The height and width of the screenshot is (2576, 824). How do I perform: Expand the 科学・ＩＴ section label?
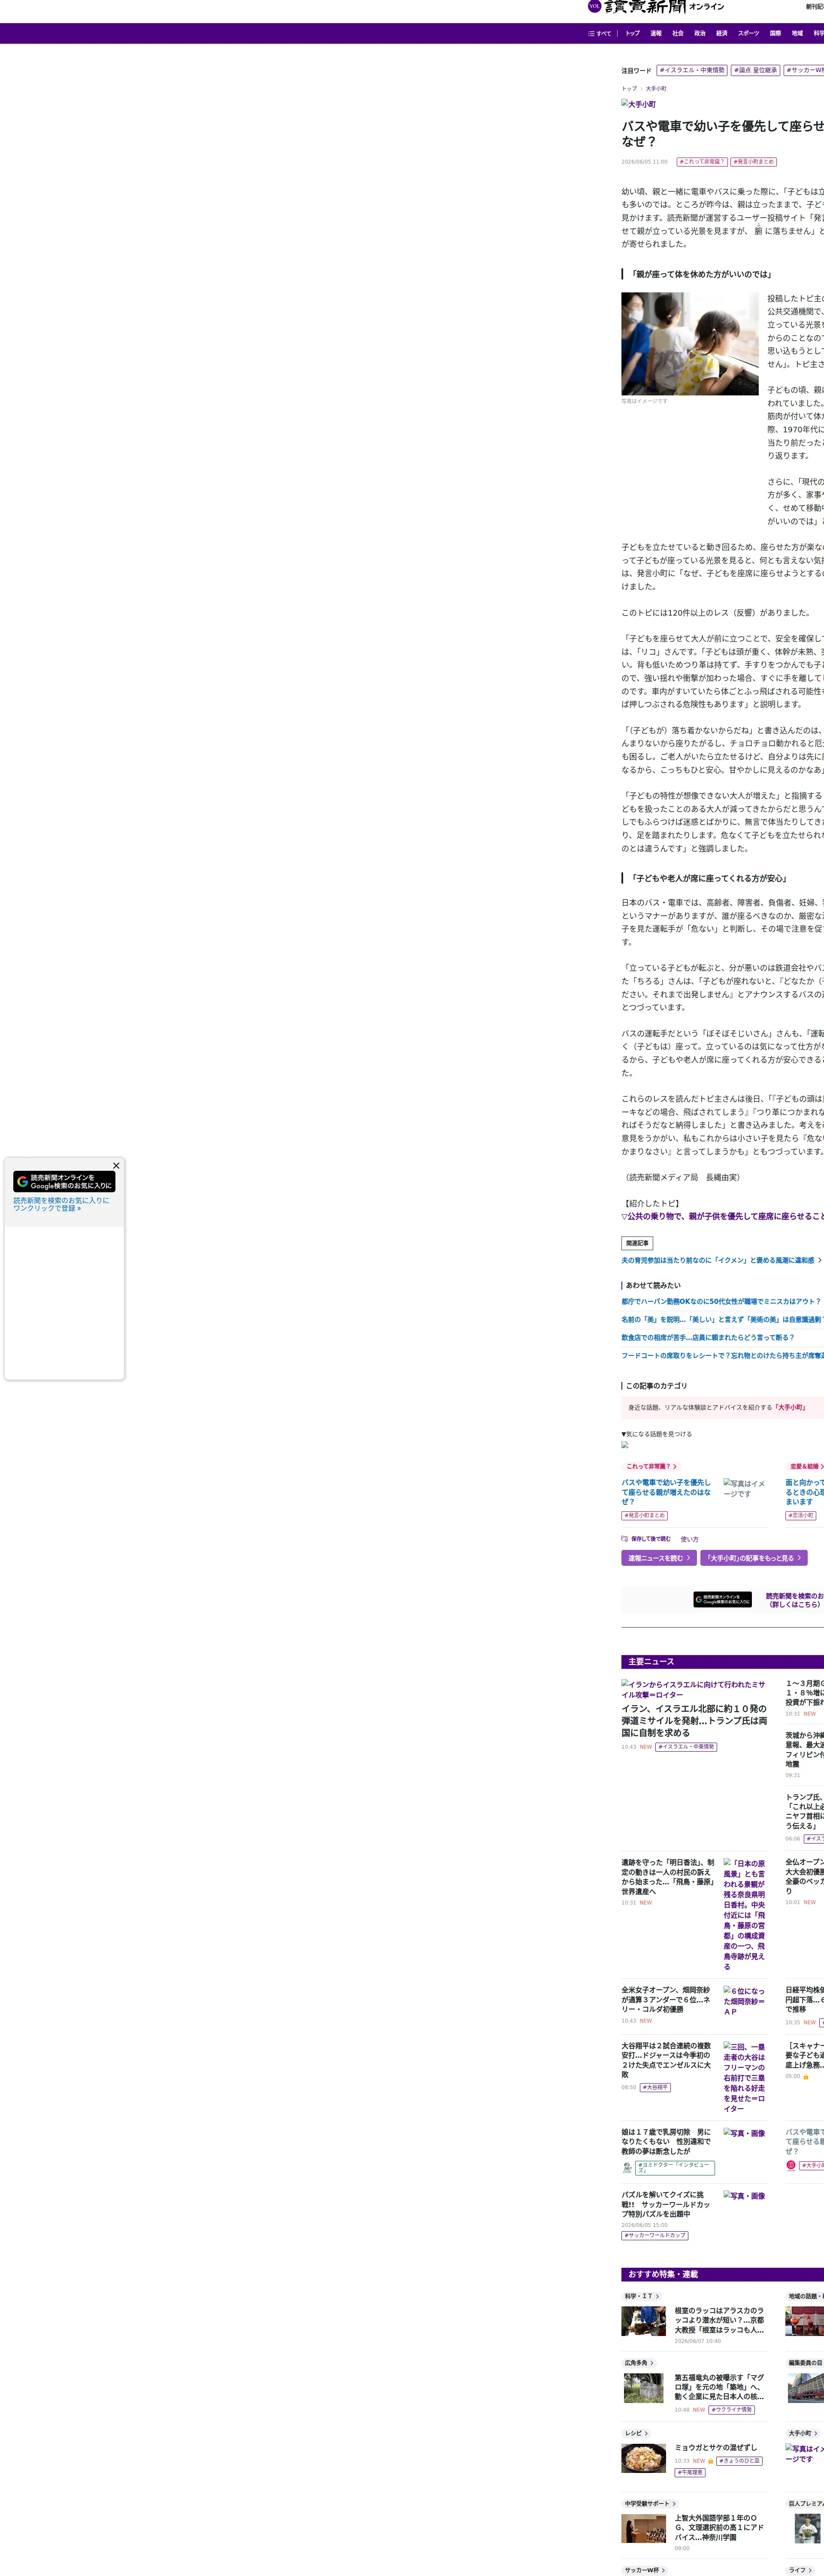click(x=642, y=2296)
